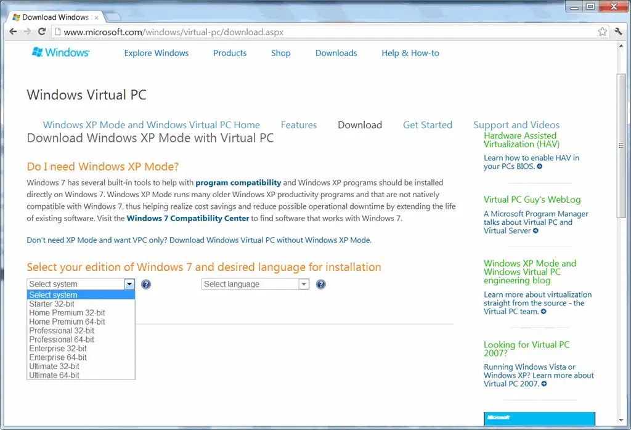Follow the Windows 7 Compatibility Center link
The image size is (631, 430).
click(188, 219)
